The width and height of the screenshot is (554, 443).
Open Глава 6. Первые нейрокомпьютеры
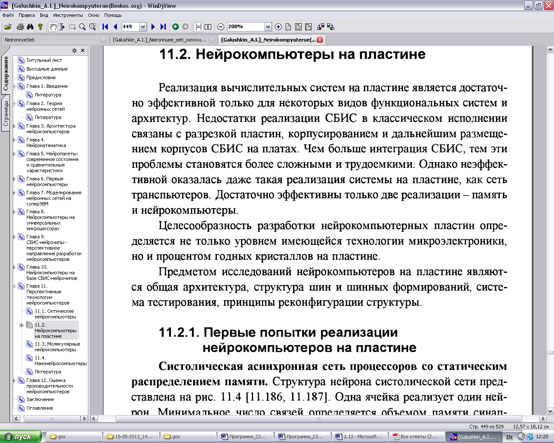point(47,181)
